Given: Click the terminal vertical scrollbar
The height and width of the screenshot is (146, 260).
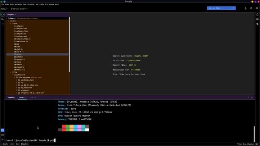Looking at the screenshot, I should pos(254,134).
